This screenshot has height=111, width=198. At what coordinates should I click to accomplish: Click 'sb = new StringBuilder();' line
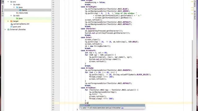(x=98, y=46)
